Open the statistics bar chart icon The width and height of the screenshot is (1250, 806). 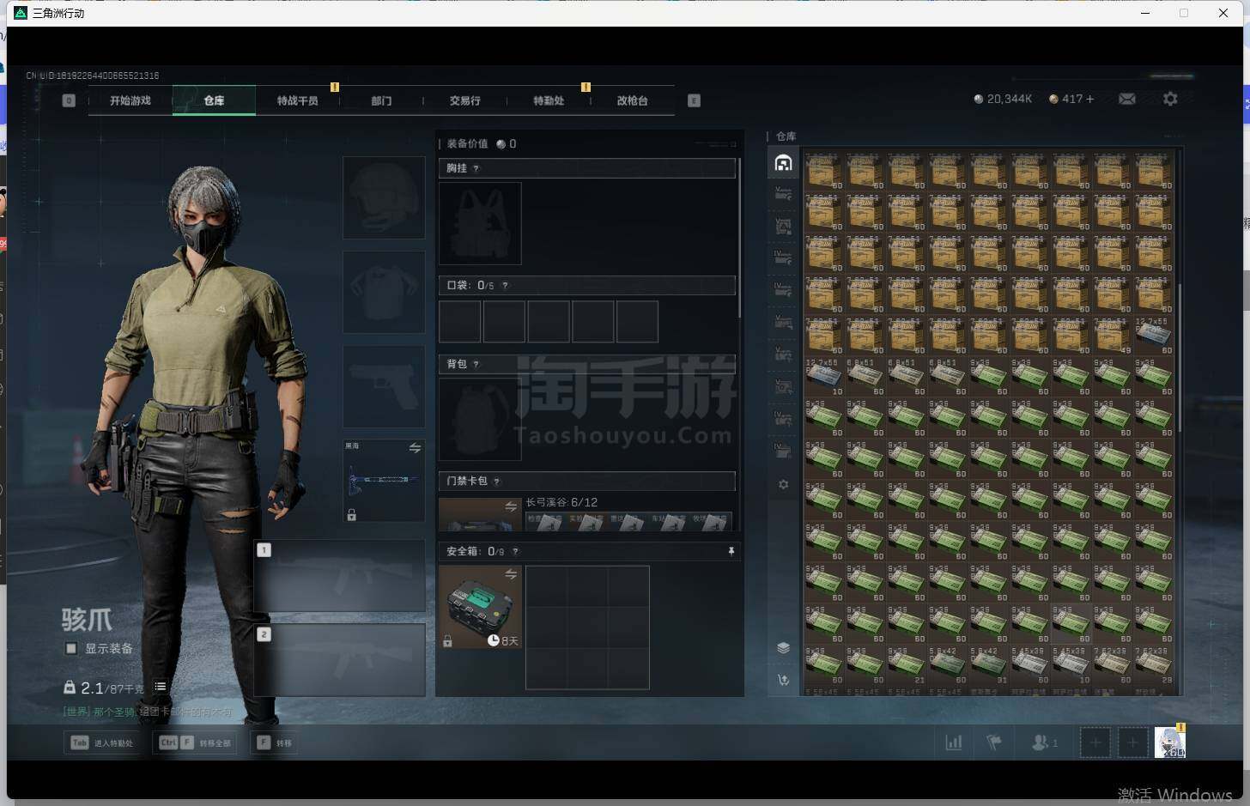(954, 742)
